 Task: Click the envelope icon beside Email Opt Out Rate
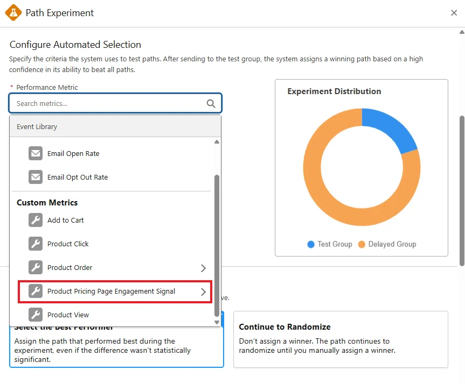pos(36,177)
